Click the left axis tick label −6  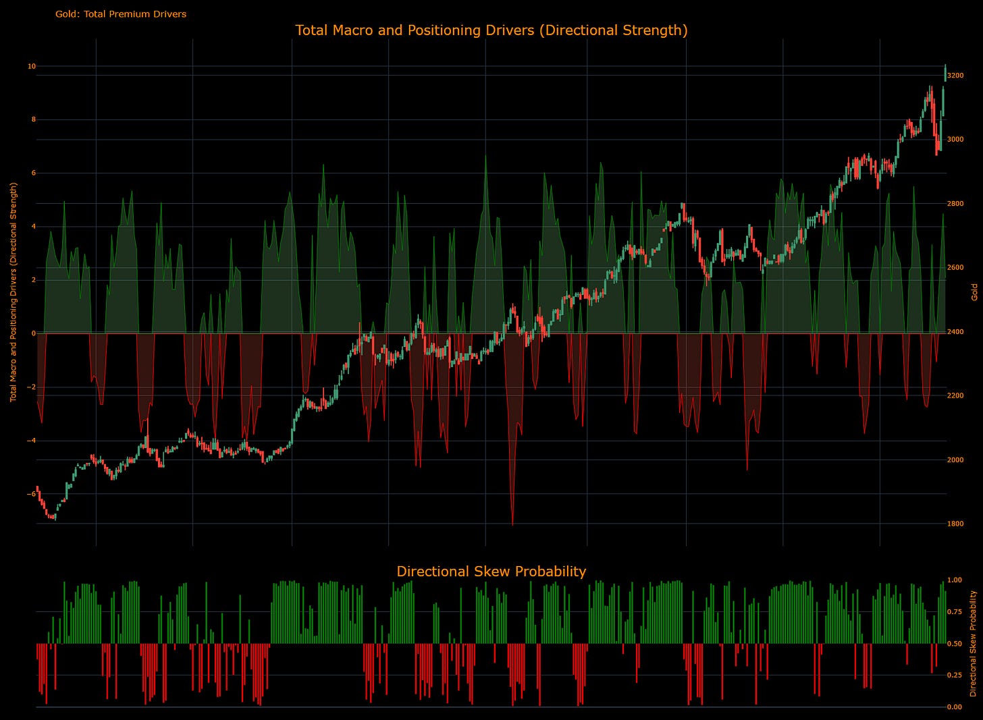coord(31,494)
